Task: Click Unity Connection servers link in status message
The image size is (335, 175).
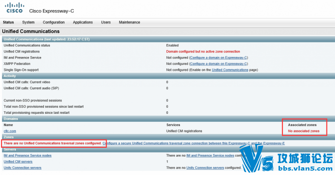Action: (205, 168)
